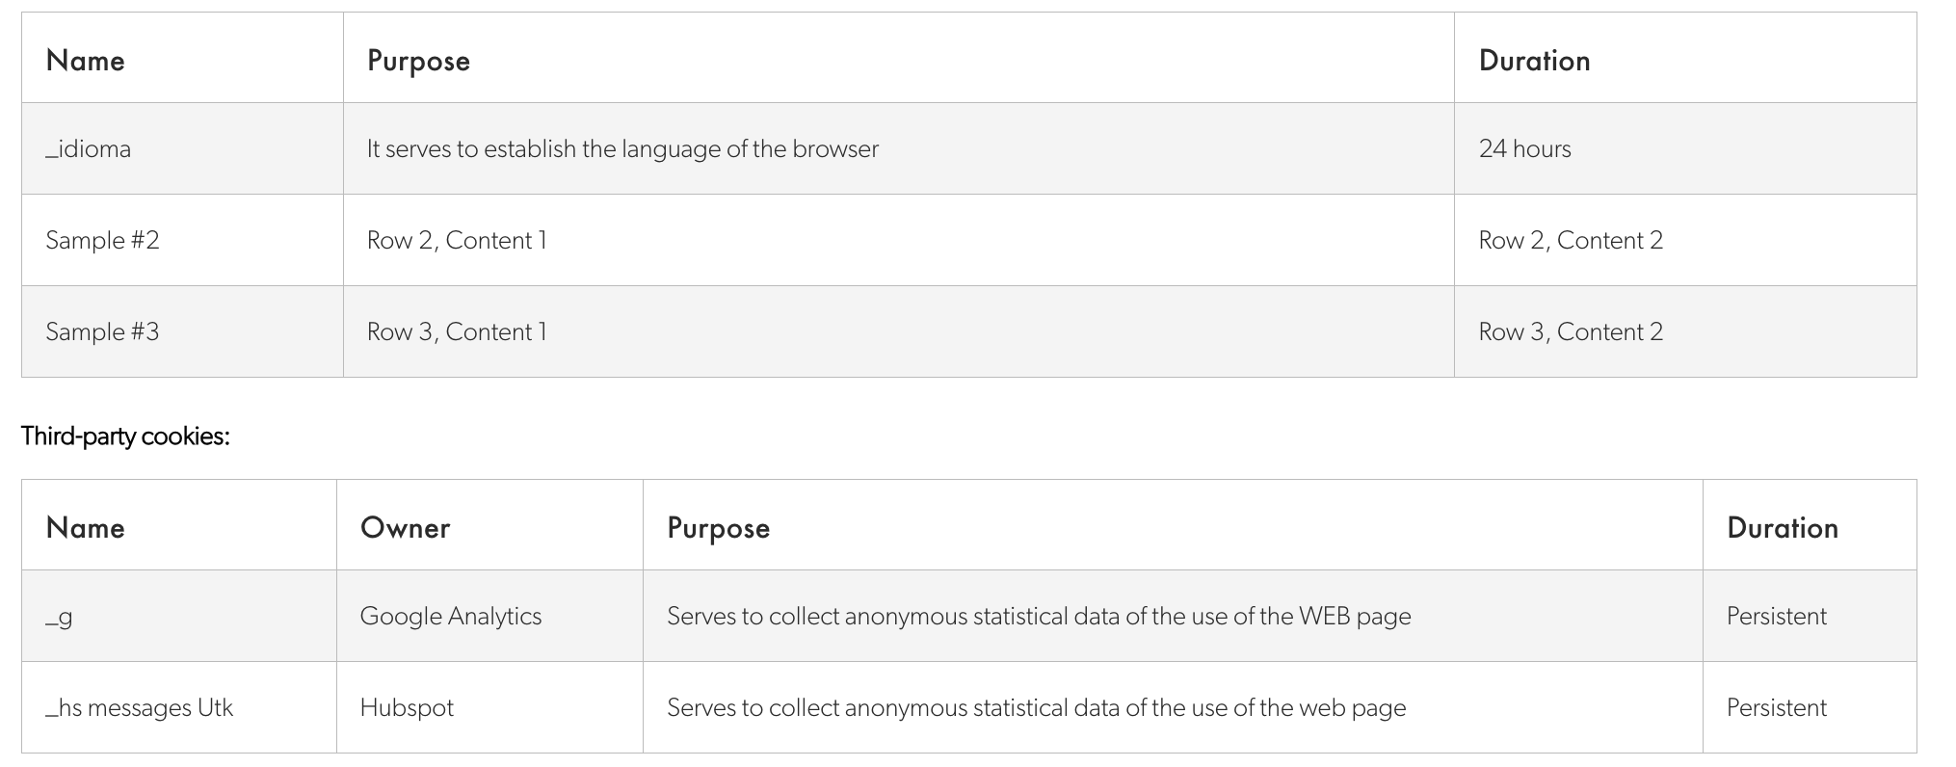Click the 'Row 3, Content 2' cell
The width and height of the screenshot is (1956, 767).
click(1684, 331)
